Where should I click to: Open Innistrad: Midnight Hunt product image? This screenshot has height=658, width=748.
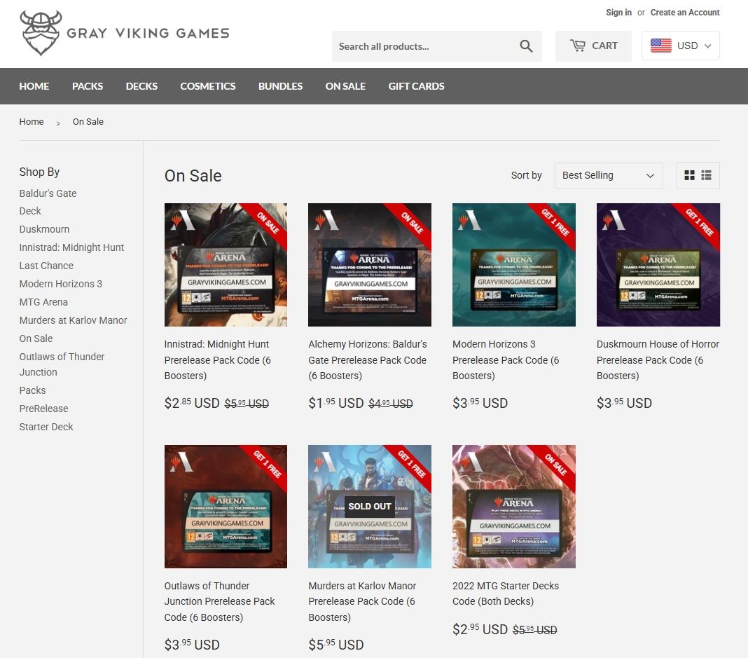pyautogui.click(x=226, y=265)
